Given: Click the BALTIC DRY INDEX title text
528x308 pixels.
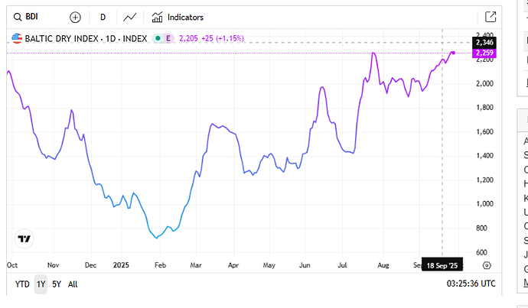Looking at the screenshot, I should pos(86,39).
